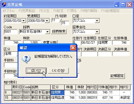Viewport: 134px width, 104px height.
Task: Click the 記帳固定 button
Action: 117,76
